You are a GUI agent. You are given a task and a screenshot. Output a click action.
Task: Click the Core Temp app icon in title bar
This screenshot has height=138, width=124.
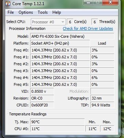(8, 4)
